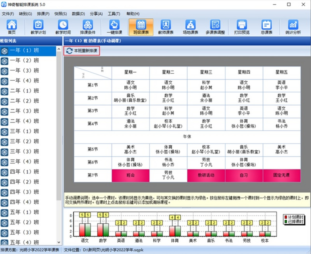Viewport: 311px width, 254px height.
Task: Select Wednesday period 1 科学 赵小其 cell
Action: point(206,86)
